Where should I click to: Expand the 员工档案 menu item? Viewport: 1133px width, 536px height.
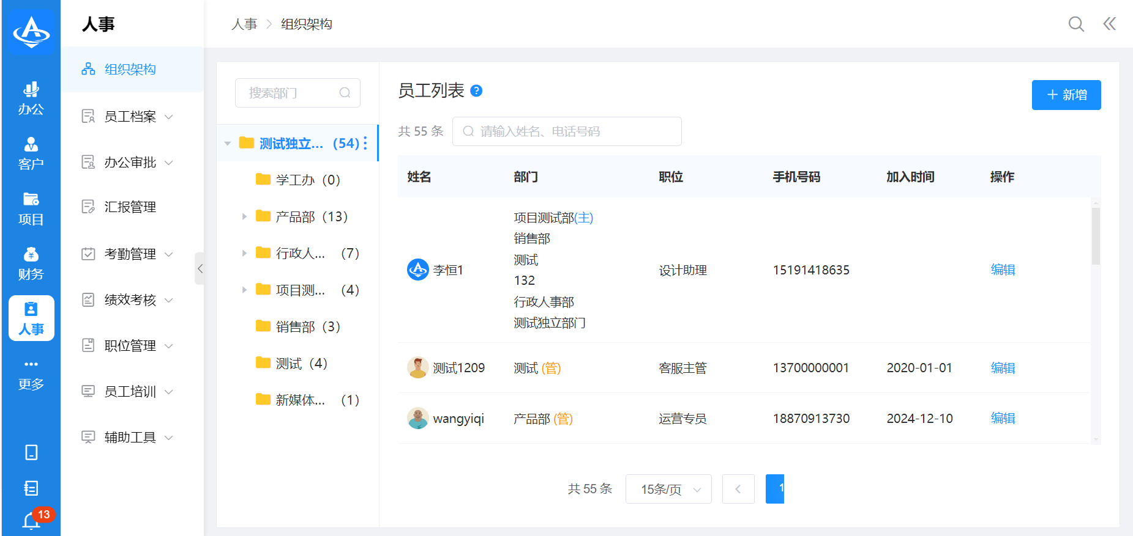[129, 116]
